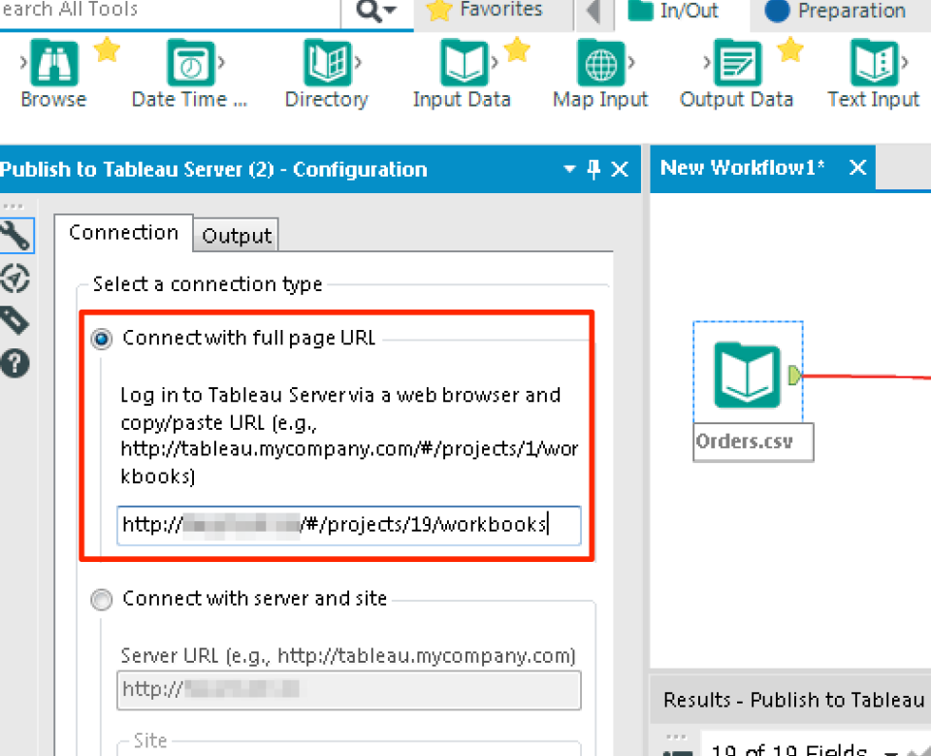Select Connect with full page URL option

pyautogui.click(x=101, y=340)
